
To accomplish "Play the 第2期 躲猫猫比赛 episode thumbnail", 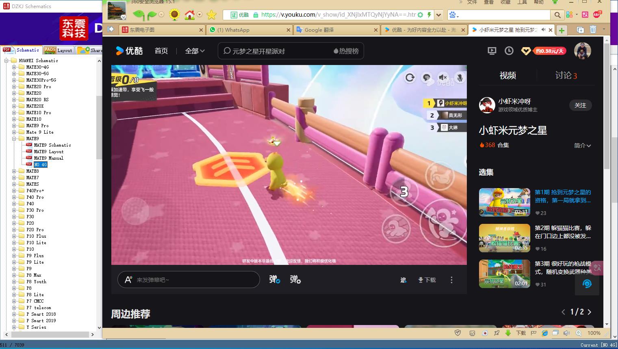I will pyautogui.click(x=504, y=238).
